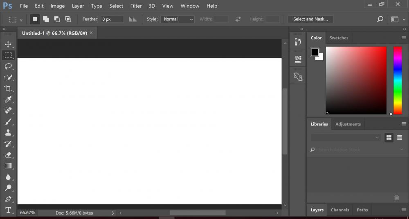Select the Move tool
Viewport: 409px width, 219px height.
click(8, 44)
